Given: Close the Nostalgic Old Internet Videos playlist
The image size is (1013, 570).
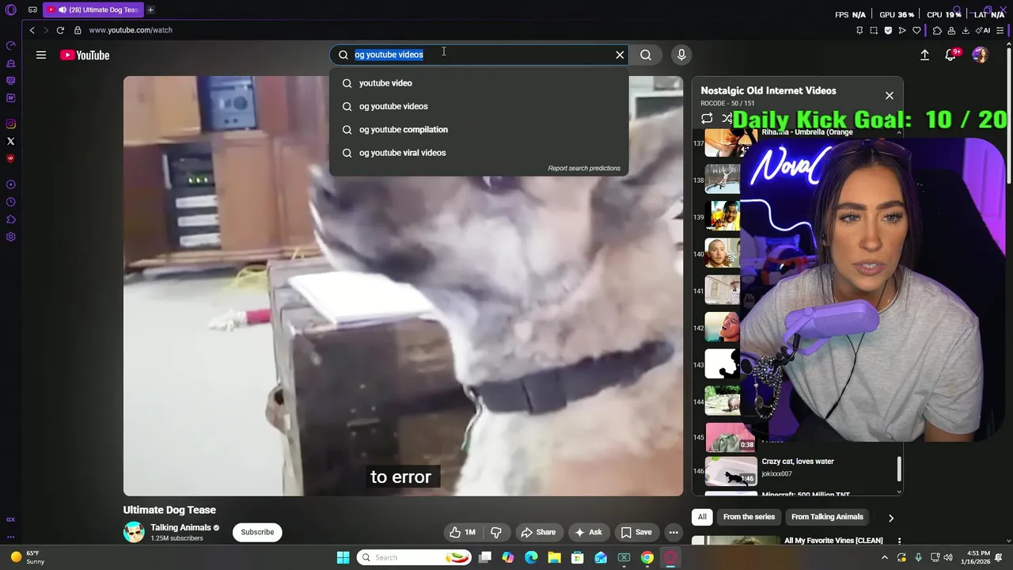Looking at the screenshot, I should pyautogui.click(x=890, y=96).
